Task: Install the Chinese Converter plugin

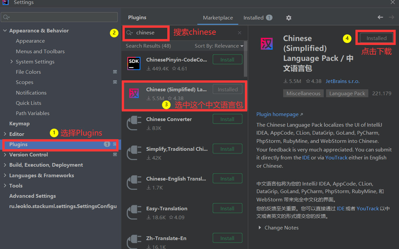Action: pyautogui.click(x=227, y=119)
